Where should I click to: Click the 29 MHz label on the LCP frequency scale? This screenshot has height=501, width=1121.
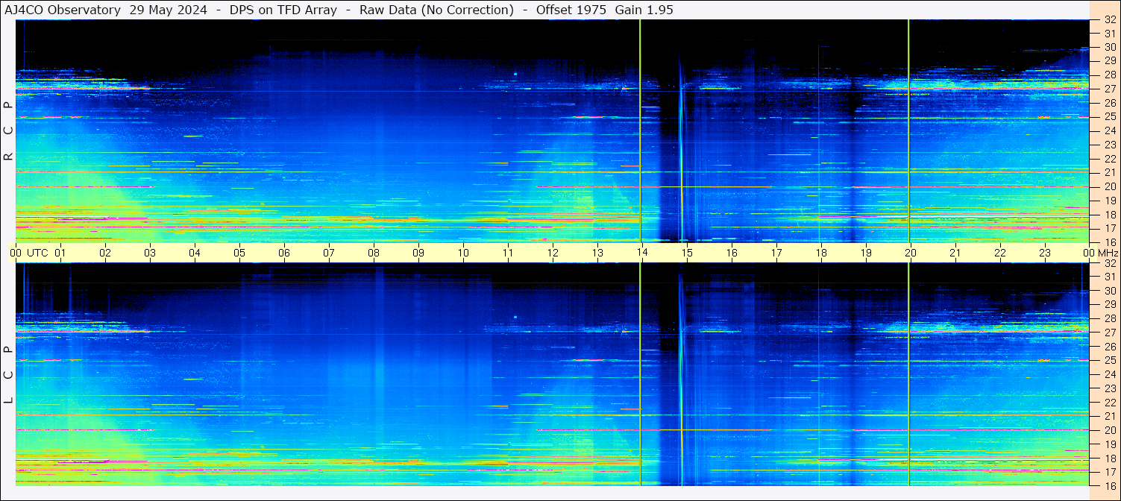pyautogui.click(x=1109, y=304)
